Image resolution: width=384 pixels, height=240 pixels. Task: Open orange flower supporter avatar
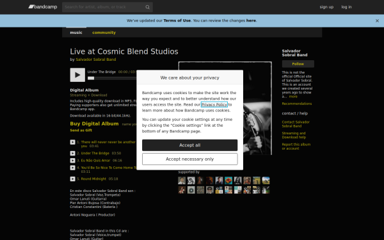tap(228, 180)
